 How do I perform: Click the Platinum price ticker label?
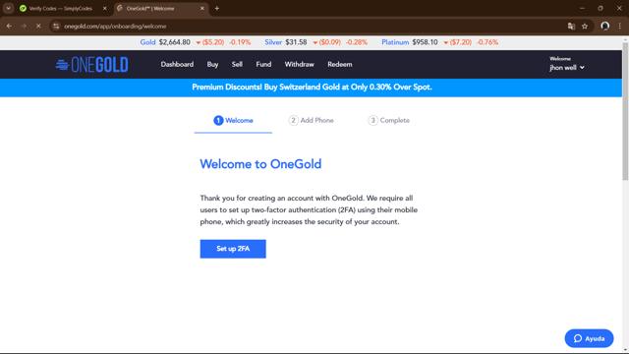(x=395, y=42)
